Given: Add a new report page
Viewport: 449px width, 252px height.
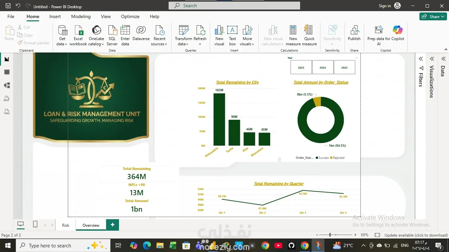Looking at the screenshot, I should [x=112, y=225].
